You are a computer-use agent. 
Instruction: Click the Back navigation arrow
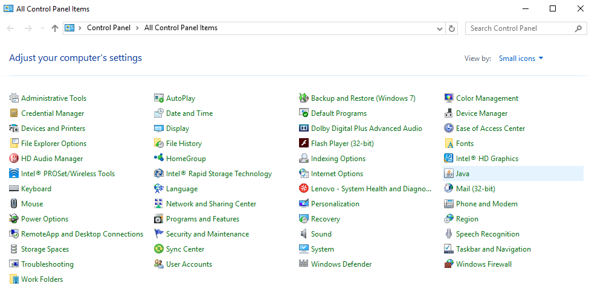[11, 28]
